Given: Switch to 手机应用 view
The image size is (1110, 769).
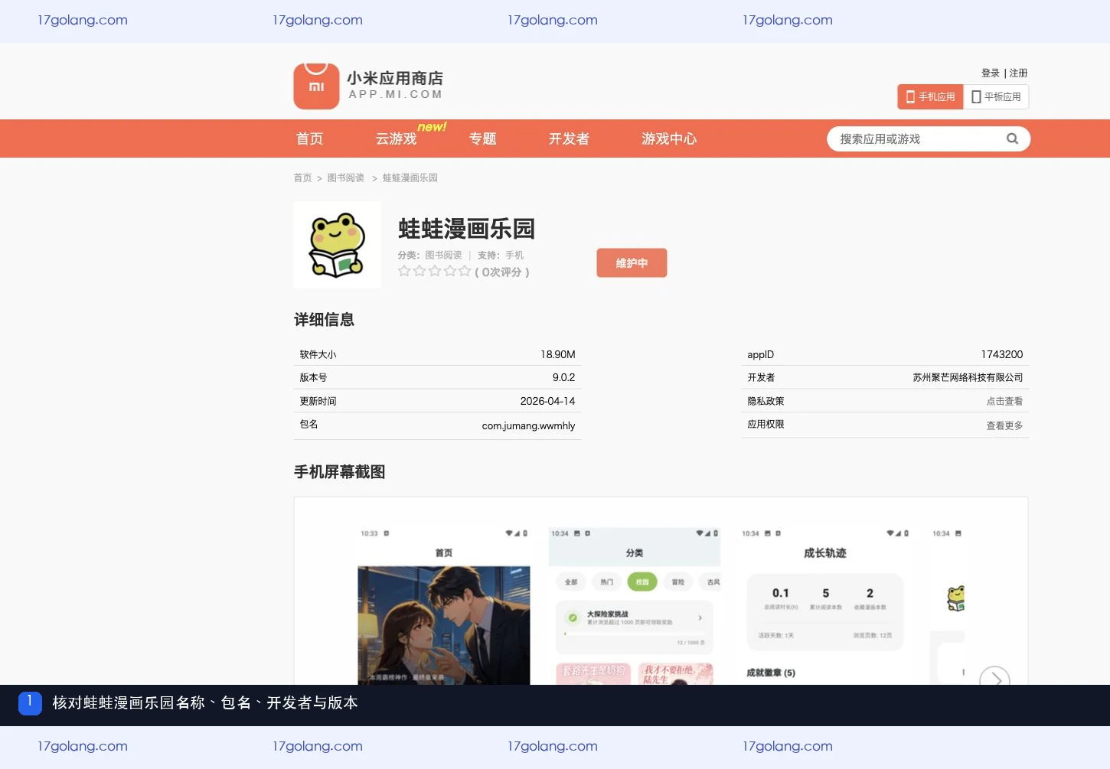Looking at the screenshot, I should [x=930, y=97].
